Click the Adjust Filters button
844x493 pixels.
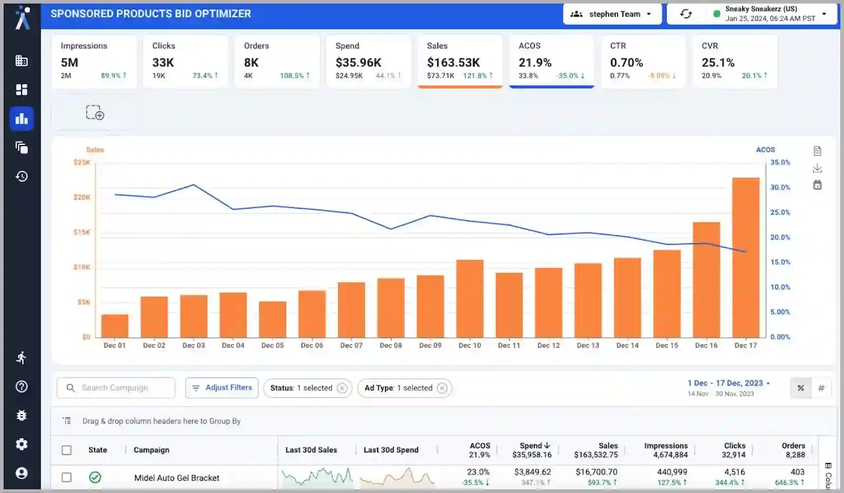(222, 388)
